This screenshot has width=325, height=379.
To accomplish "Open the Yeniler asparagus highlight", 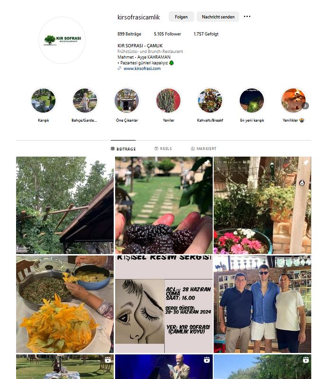I will (169, 100).
